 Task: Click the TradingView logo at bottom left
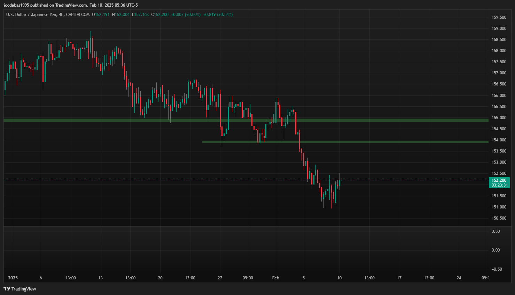tap(20, 289)
